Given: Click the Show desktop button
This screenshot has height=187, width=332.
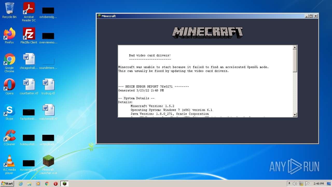Looking at the screenshot, I should 329,184.
